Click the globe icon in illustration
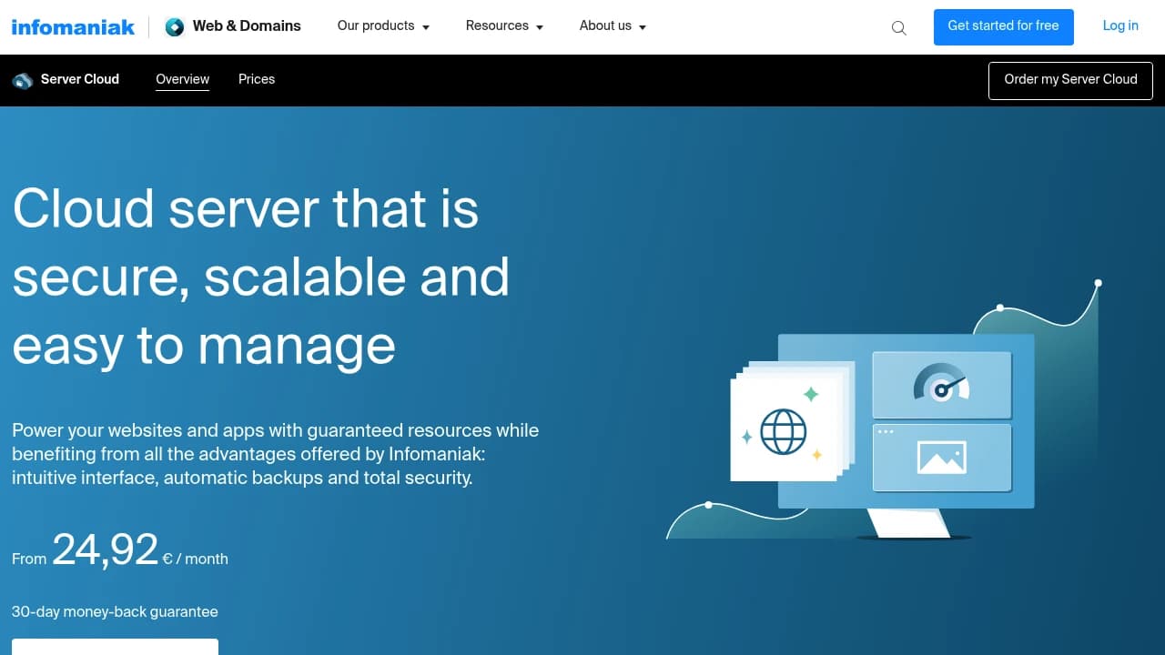1165x655 pixels. 784,431
